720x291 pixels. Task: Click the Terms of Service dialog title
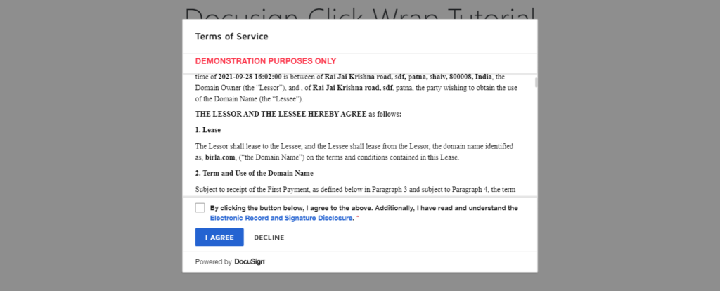tap(232, 37)
